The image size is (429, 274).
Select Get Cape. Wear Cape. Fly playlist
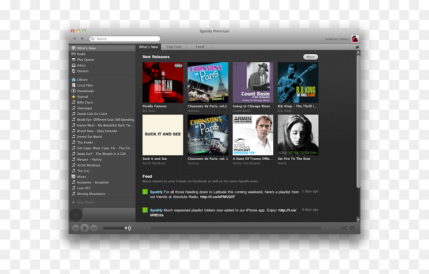click(x=102, y=148)
